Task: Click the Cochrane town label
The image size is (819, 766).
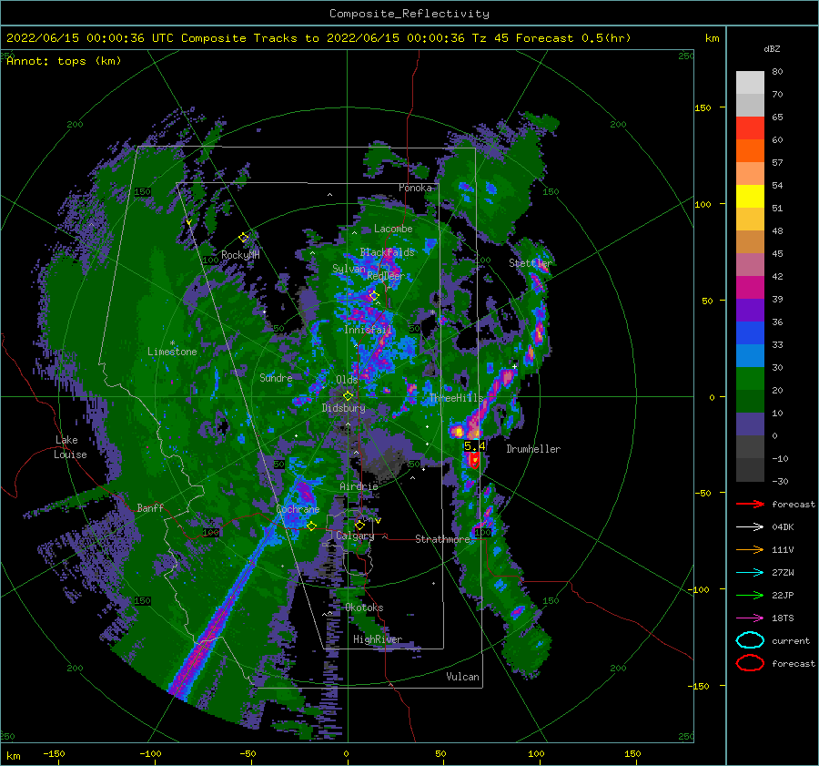Action: (298, 509)
